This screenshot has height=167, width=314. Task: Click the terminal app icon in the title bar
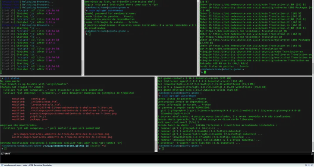2,165
